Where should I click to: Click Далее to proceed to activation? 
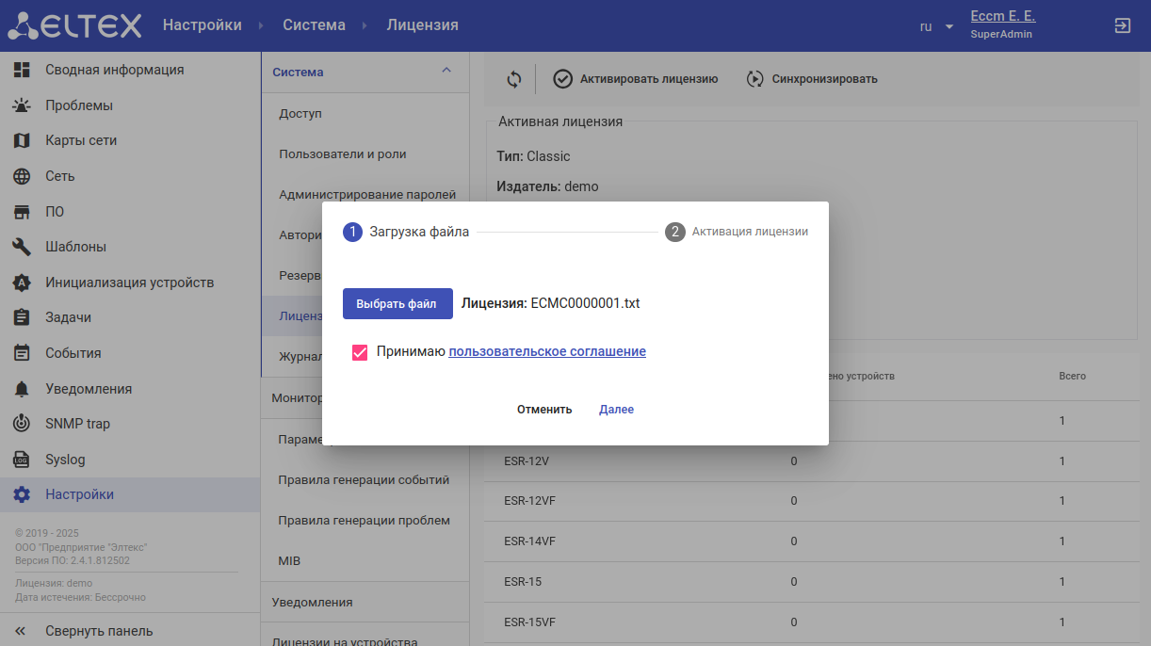[x=616, y=410]
